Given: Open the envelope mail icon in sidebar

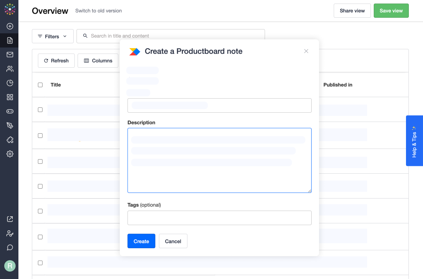Looking at the screenshot, I should pos(10,55).
